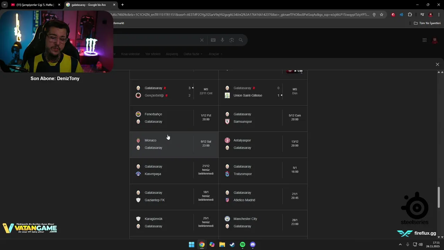Close the galatasaray Google search tab
Screen dimensions: 444x250
click(114, 5)
